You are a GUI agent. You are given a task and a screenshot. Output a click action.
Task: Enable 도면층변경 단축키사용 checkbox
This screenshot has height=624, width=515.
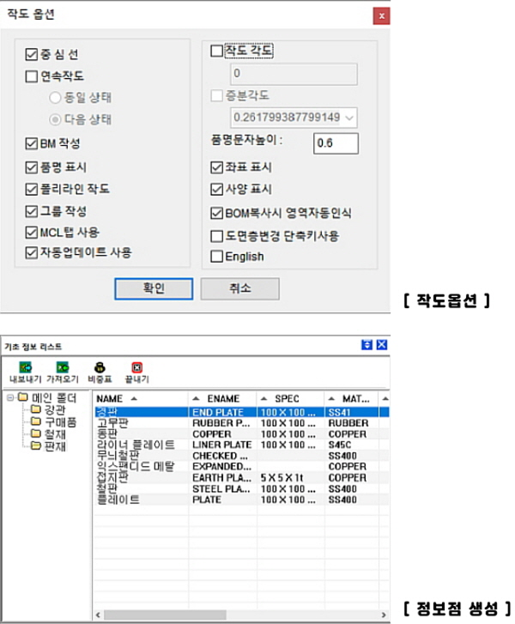pyautogui.click(x=216, y=236)
